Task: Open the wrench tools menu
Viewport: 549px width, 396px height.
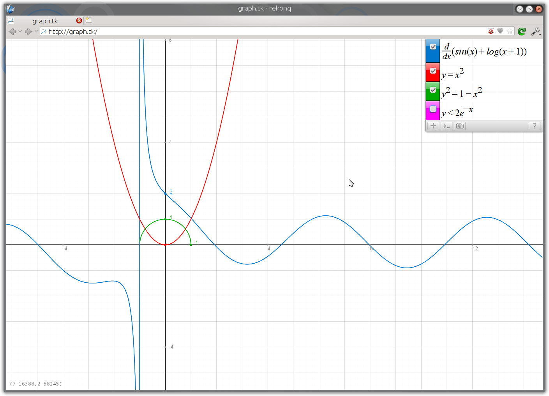Action: click(535, 32)
